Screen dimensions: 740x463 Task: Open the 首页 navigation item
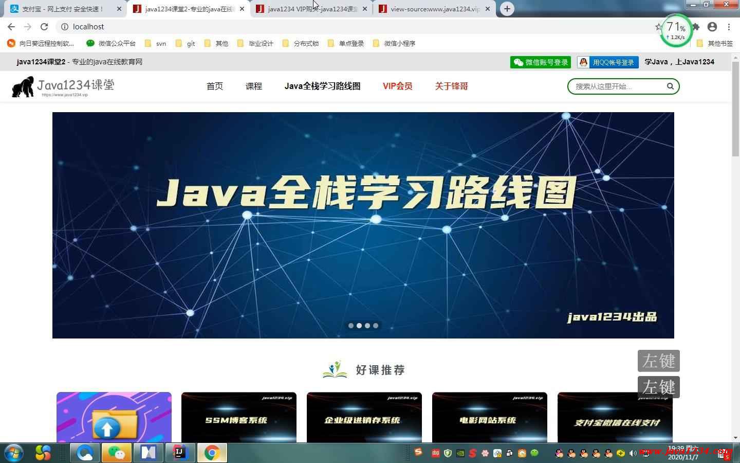[x=215, y=86]
